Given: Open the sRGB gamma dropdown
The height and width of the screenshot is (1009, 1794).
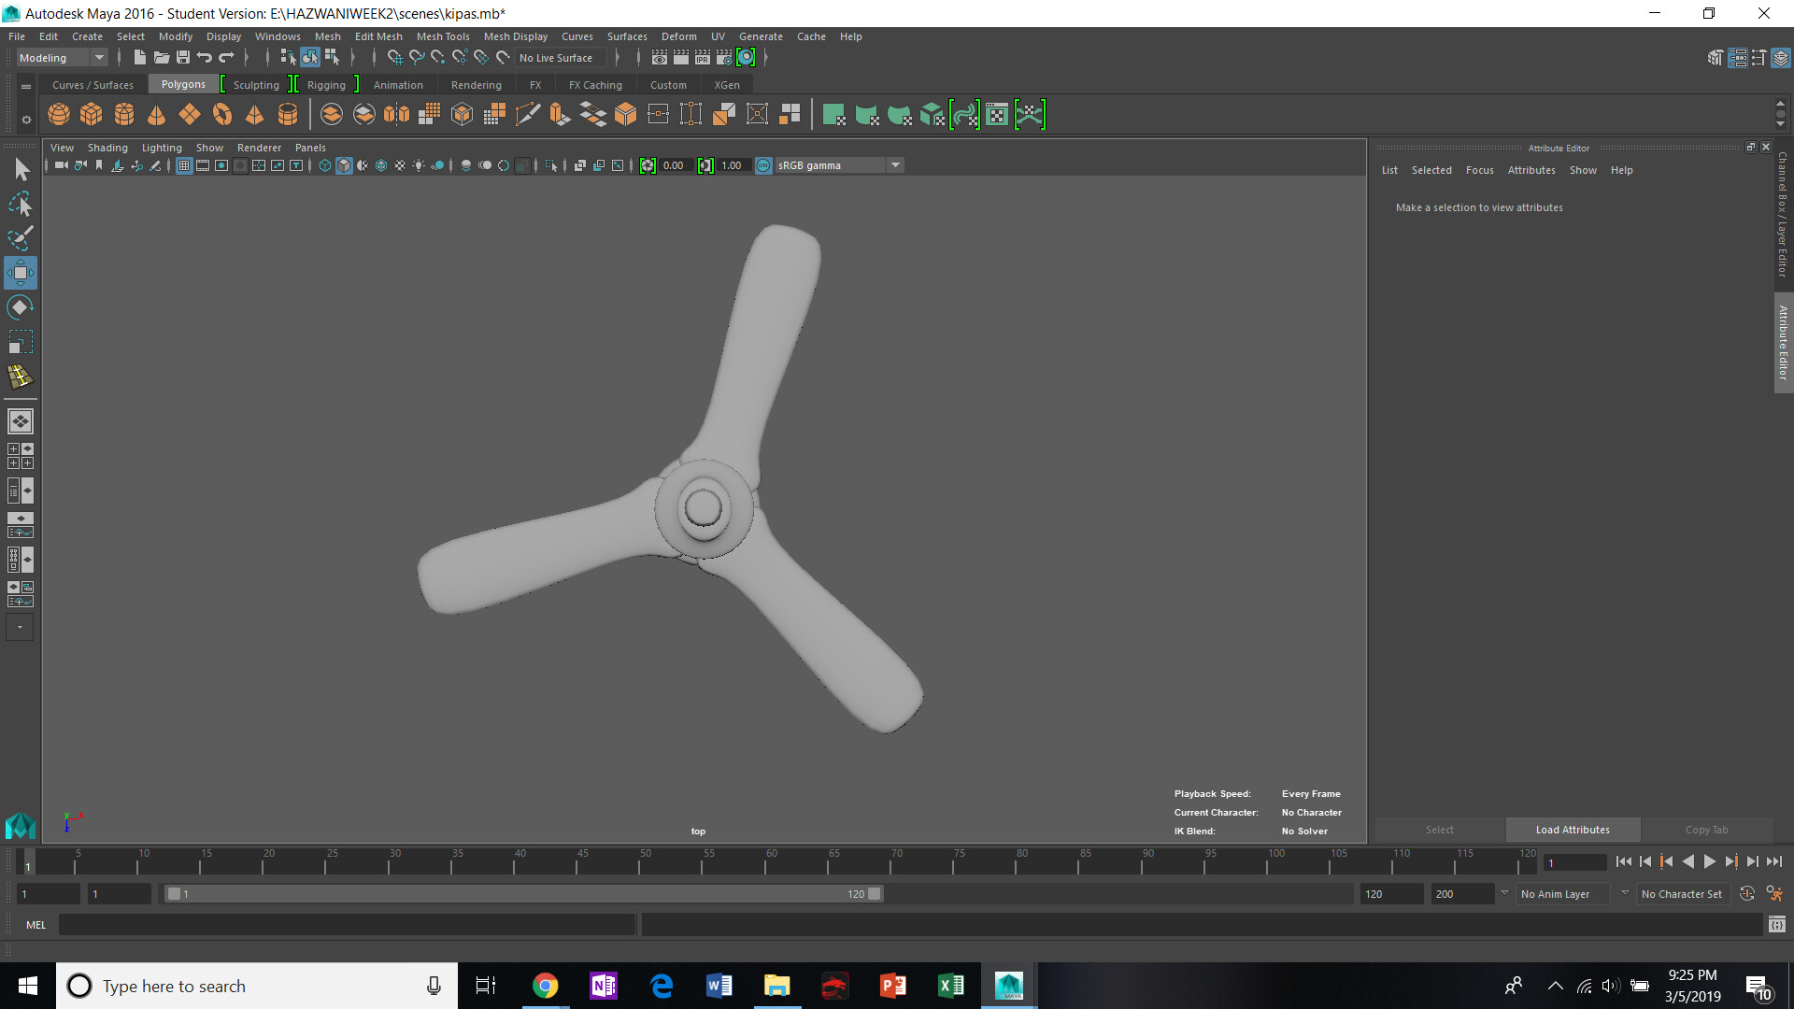Looking at the screenshot, I should tap(895, 165).
